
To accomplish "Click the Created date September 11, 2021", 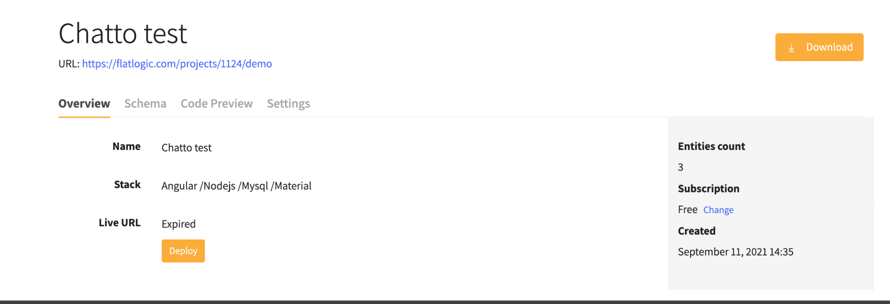I will [x=735, y=252].
